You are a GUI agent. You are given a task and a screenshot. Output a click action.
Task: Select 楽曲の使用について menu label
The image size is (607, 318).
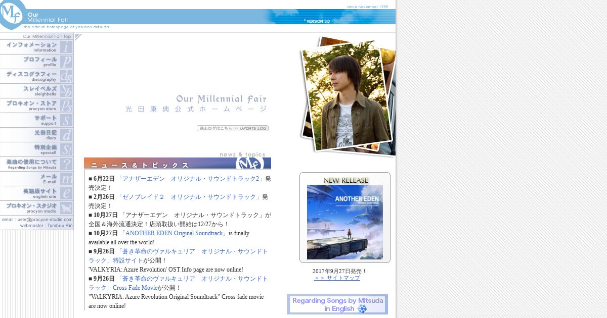point(31,164)
